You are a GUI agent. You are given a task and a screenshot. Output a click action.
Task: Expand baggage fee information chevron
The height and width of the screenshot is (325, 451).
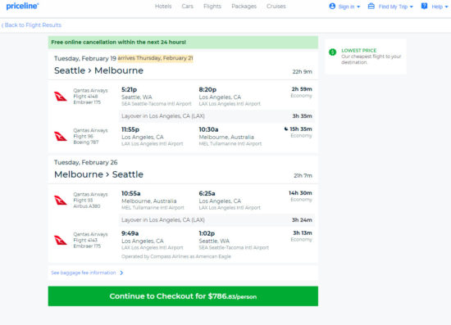click(121, 273)
